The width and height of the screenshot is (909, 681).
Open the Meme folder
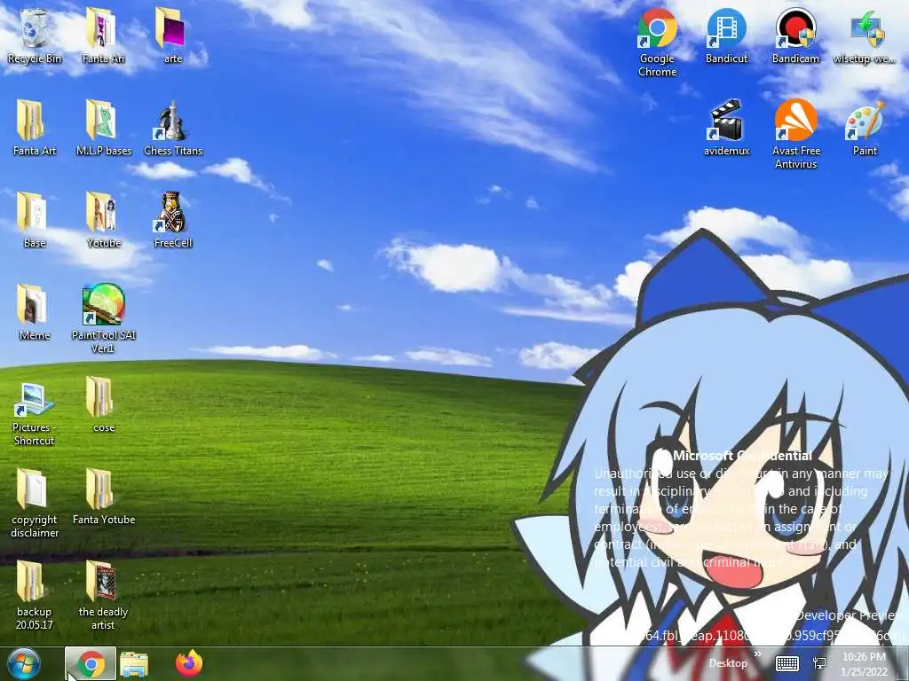coord(35,312)
